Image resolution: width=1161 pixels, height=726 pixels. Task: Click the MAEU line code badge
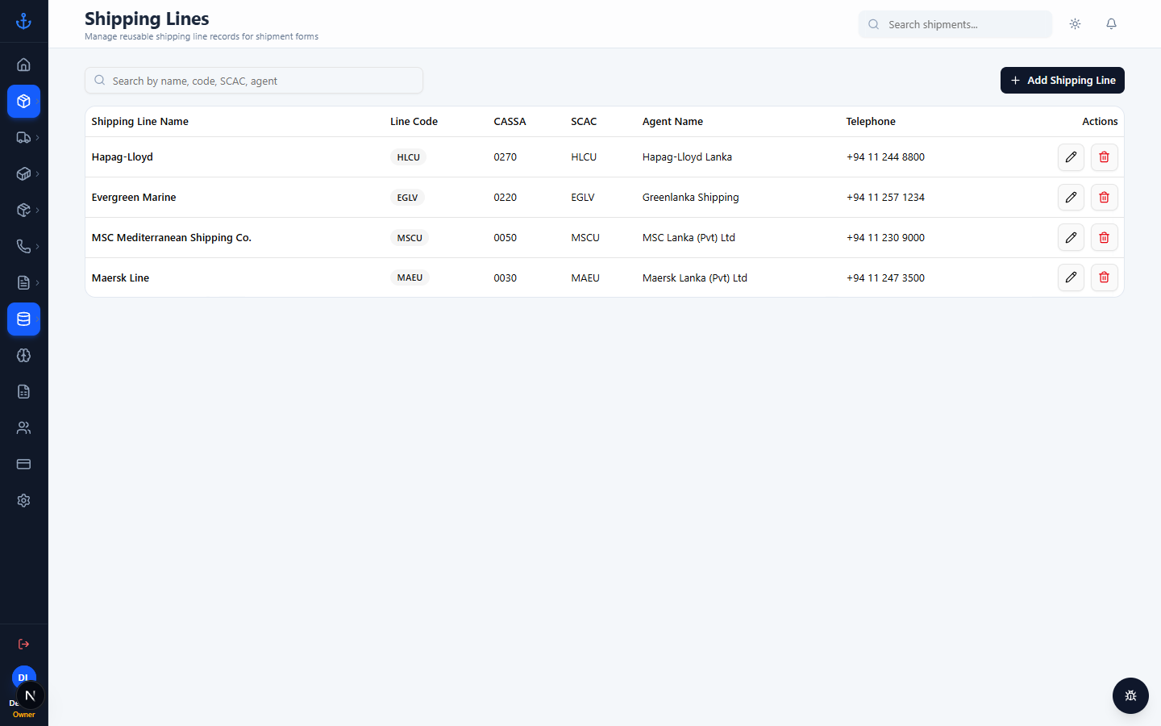[410, 277]
